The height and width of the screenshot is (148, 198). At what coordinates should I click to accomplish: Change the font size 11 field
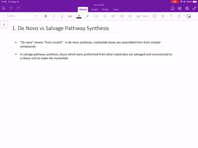tap(36, 16)
